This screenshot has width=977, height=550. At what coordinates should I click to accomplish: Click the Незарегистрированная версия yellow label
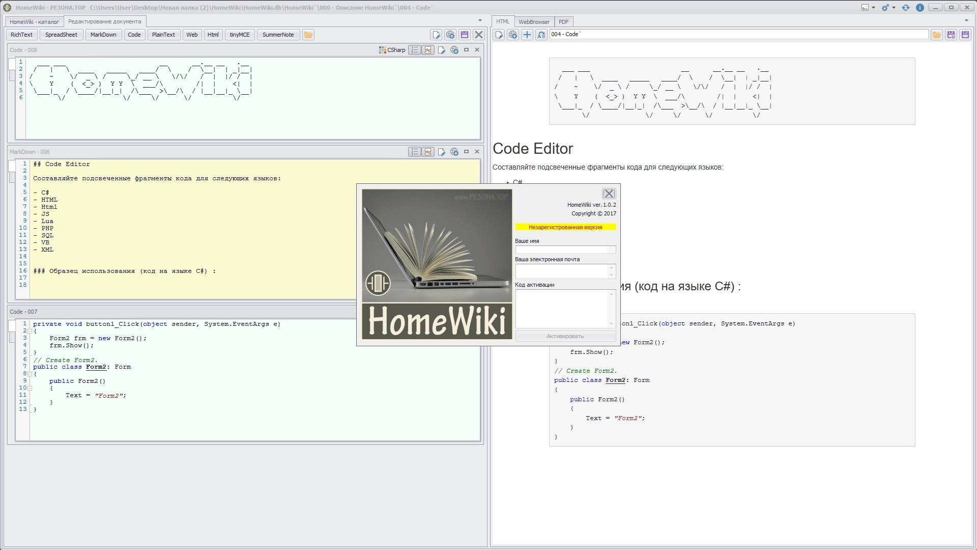click(565, 227)
